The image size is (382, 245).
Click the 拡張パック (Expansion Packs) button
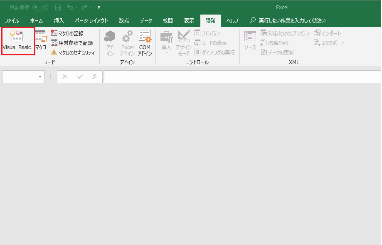tap(275, 42)
